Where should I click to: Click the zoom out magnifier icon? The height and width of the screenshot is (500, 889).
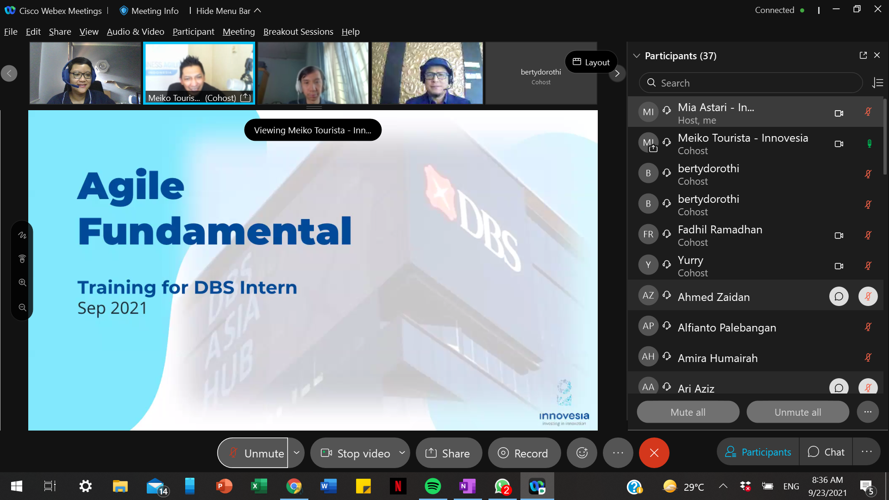[22, 307]
